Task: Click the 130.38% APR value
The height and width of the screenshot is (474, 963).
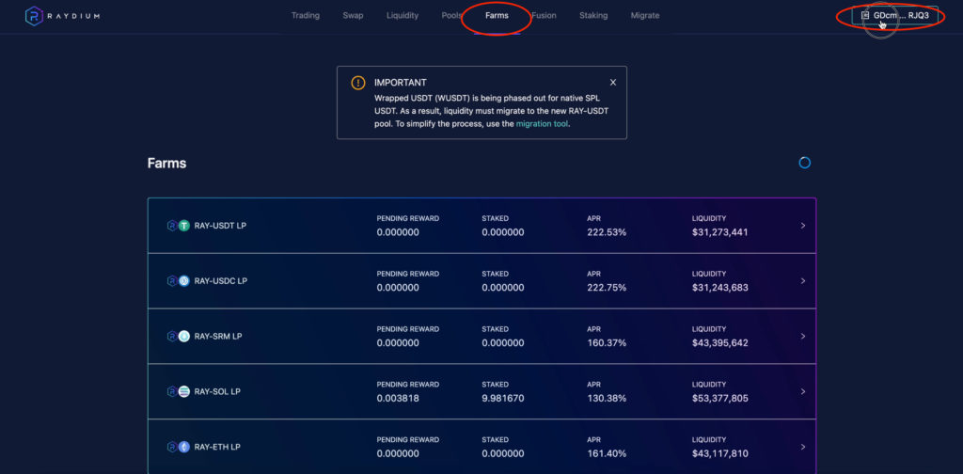Action: pos(607,398)
